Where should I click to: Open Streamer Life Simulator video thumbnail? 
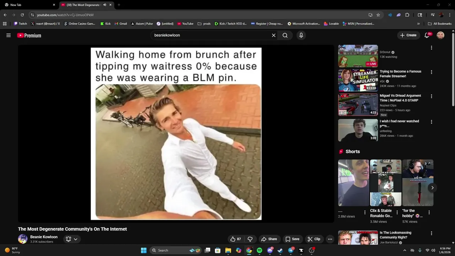click(358, 80)
